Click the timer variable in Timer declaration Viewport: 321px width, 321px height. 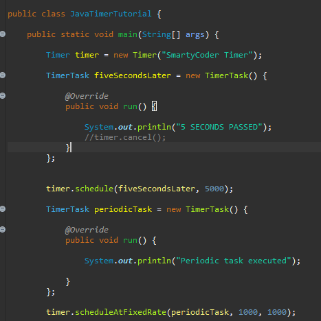pyautogui.click(x=87, y=55)
